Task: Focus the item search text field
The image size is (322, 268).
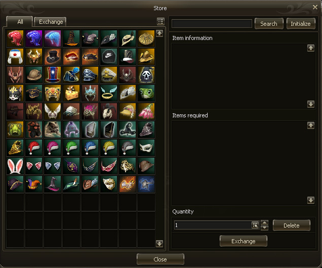Action: [x=212, y=24]
